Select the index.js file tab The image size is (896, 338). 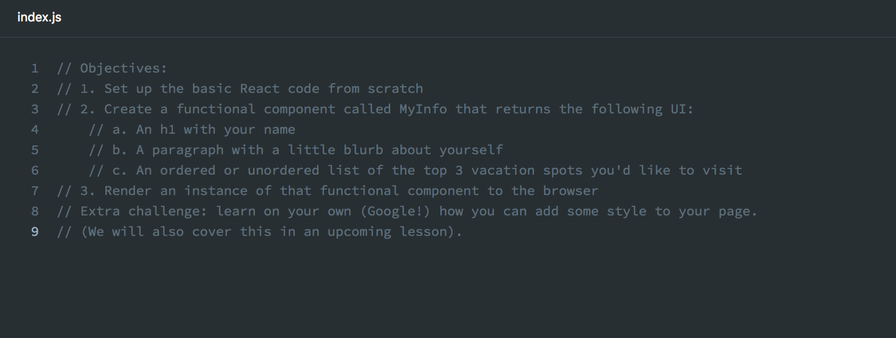point(39,17)
